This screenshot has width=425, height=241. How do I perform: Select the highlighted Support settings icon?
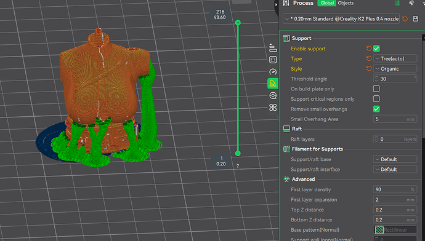273,84
